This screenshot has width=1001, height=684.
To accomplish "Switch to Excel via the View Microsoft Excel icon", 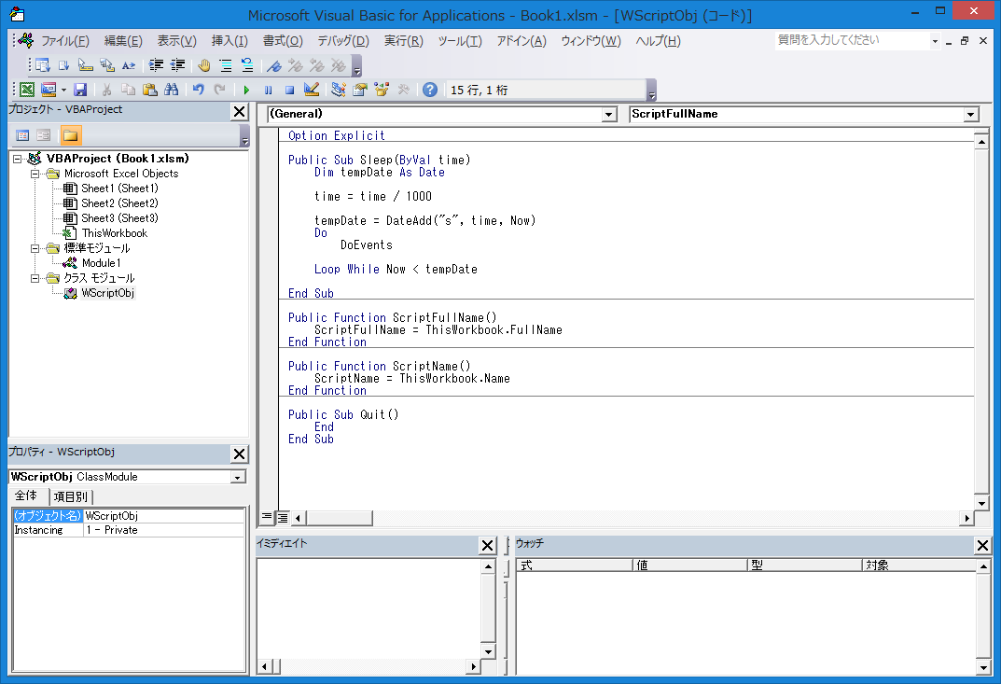I will tap(26, 89).
